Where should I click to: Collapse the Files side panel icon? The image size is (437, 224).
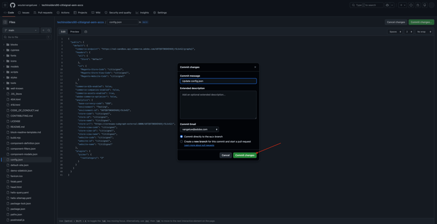(5, 22)
